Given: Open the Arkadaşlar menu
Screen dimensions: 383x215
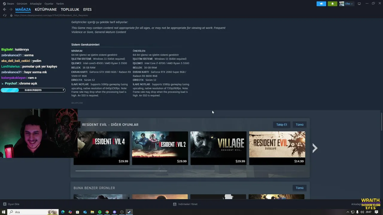Looking at the screenshot, I should 36,4.
